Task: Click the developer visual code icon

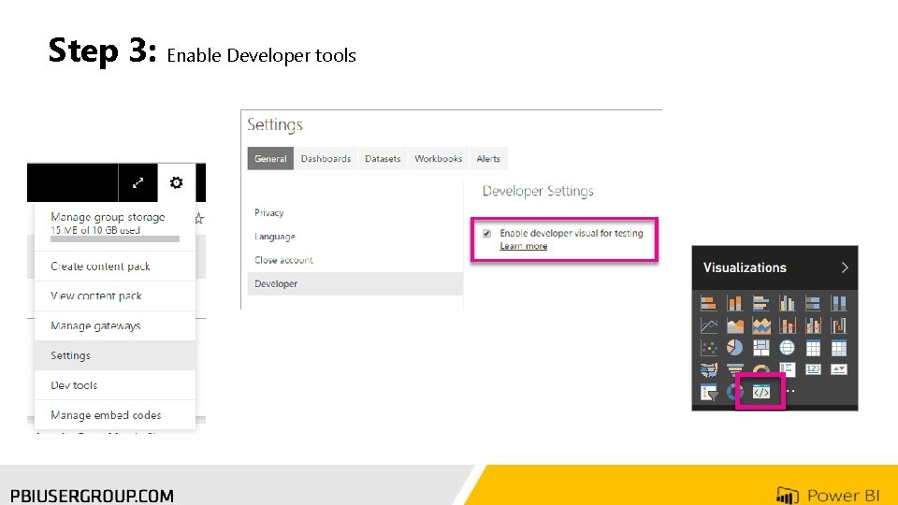Action: tap(761, 392)
